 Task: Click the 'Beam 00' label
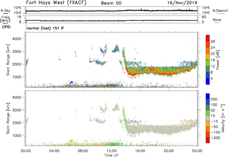111,3
